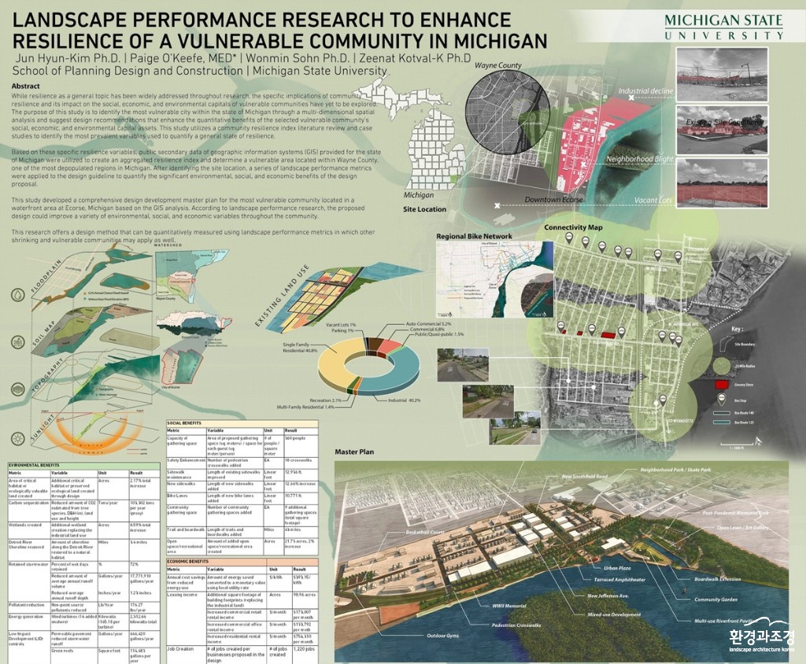Click the 'Neighborhood Park / Skate Park' label
The height and width of the screenshot is (664, 806).
675,470
